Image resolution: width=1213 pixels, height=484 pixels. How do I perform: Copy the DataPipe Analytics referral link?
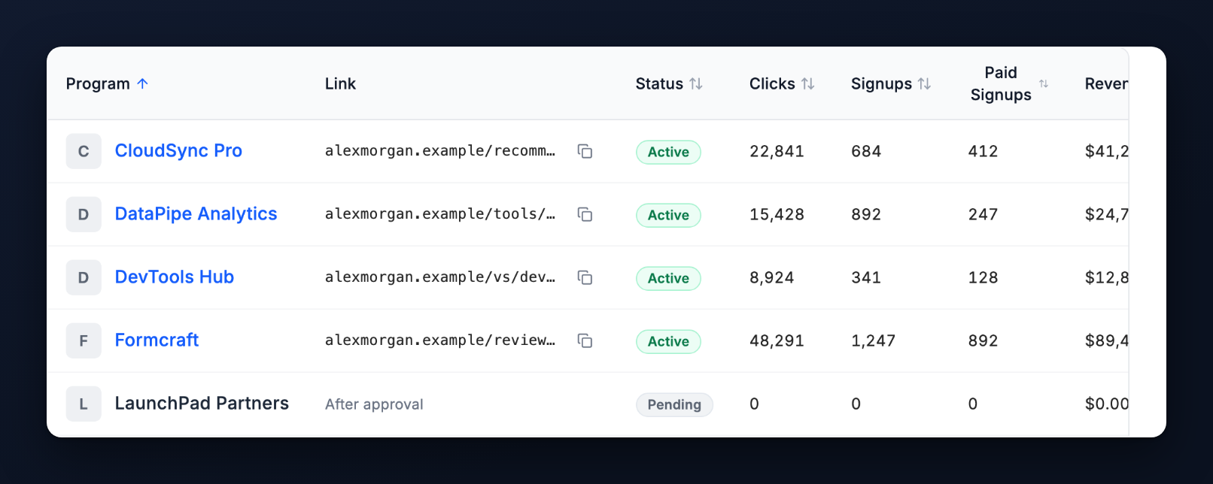pyautogui.click(x=585, y=214)
